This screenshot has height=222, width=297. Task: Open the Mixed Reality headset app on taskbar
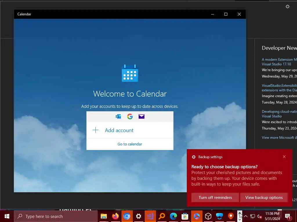(220, 216)
